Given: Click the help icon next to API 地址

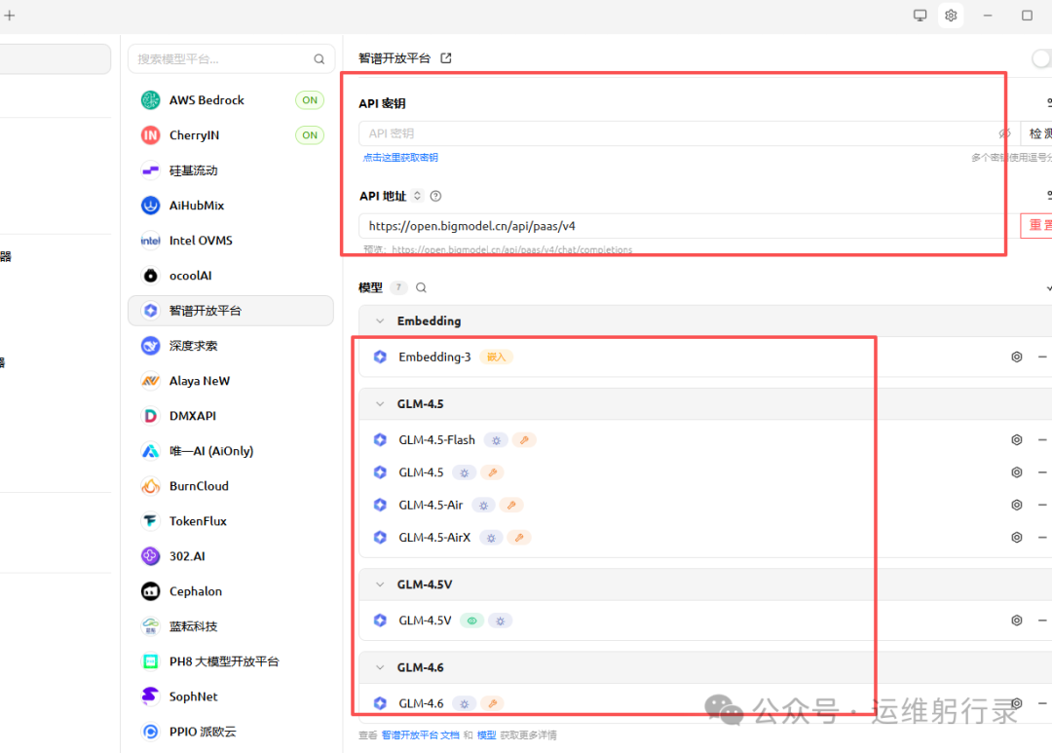Looking at the screenshot, I should tap(435, 197).
